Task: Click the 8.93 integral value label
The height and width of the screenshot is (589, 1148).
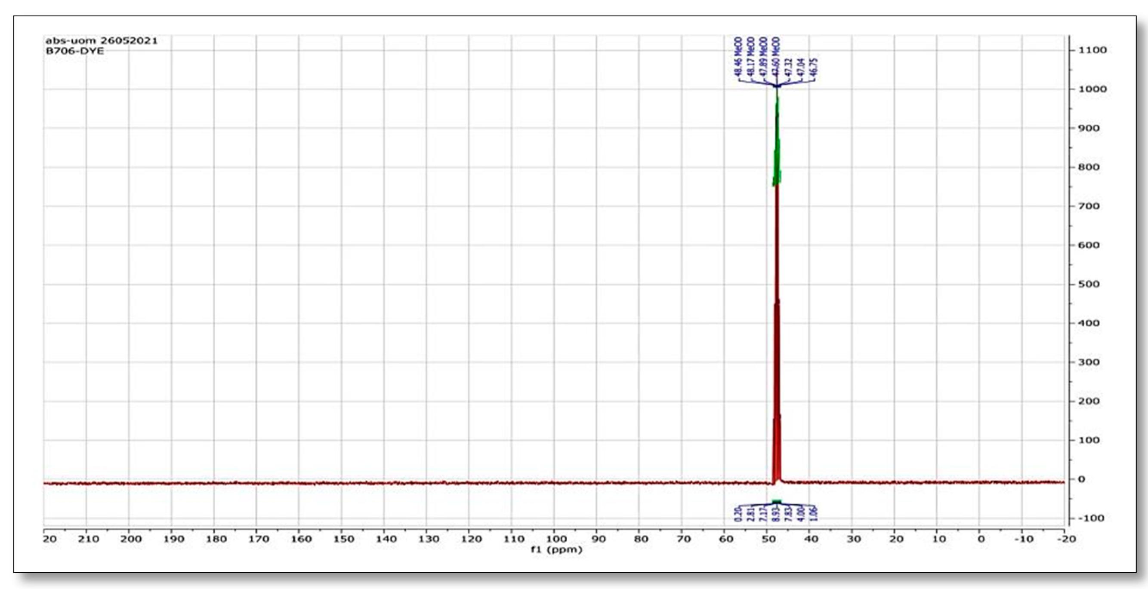Action: (776, 514)
